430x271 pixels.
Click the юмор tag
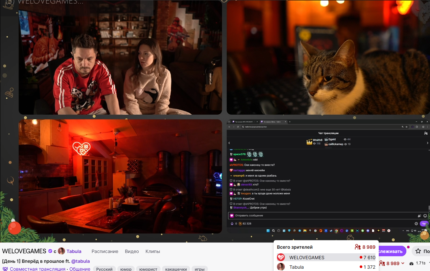click(126, 269)
